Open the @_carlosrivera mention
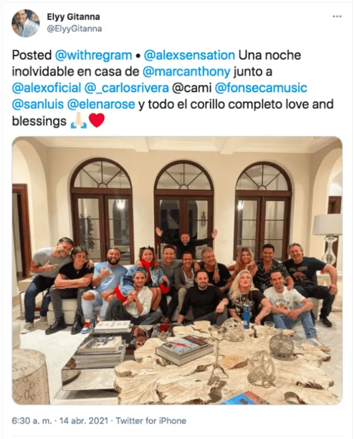 pos(126,88)
